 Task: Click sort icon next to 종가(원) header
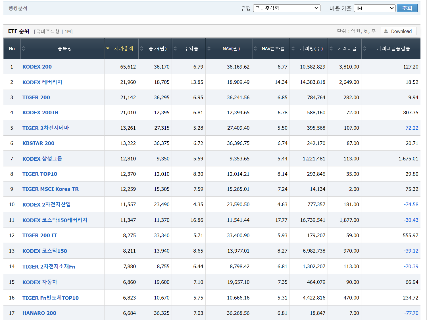tap(141, 49)
